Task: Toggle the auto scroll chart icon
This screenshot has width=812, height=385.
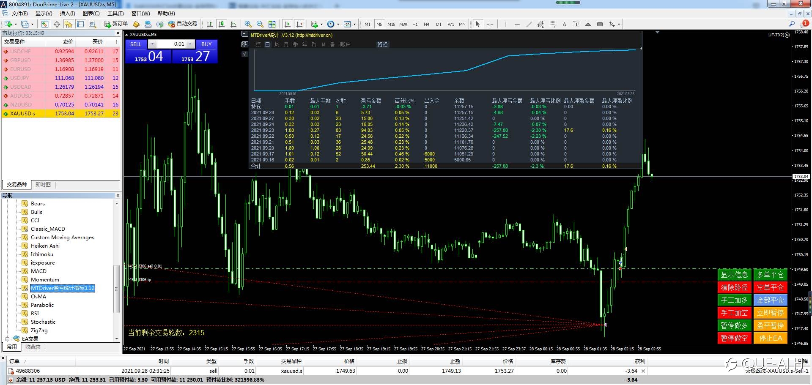Action: 288,24
